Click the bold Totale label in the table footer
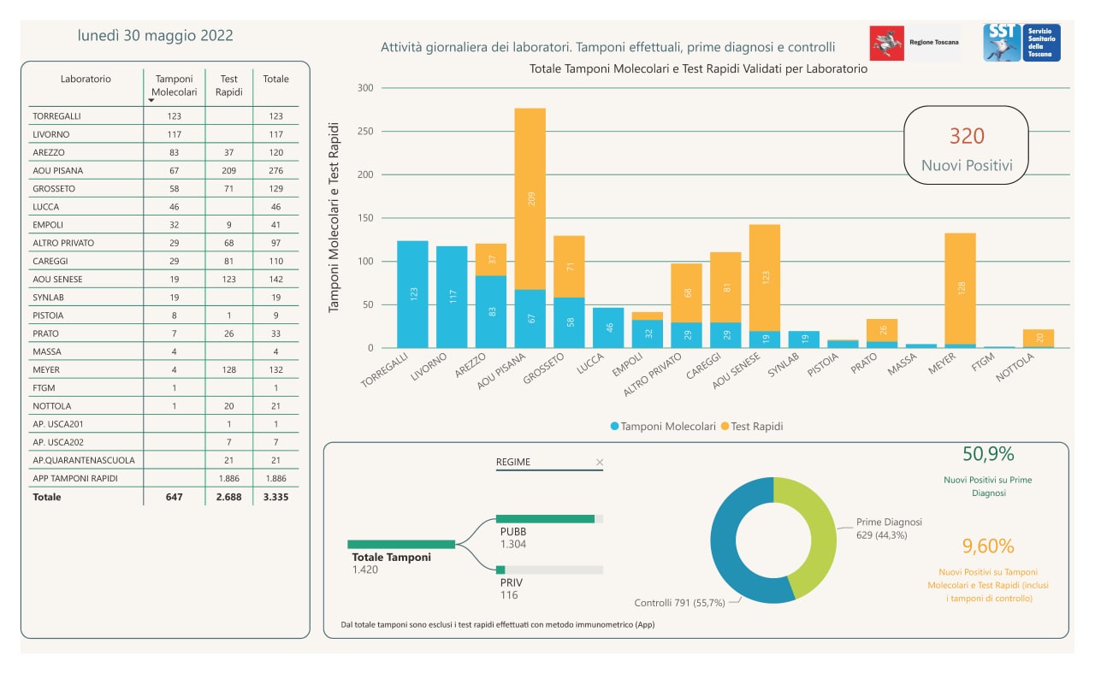The width and height of the screenshot is (1095, 673). point(46,497)
